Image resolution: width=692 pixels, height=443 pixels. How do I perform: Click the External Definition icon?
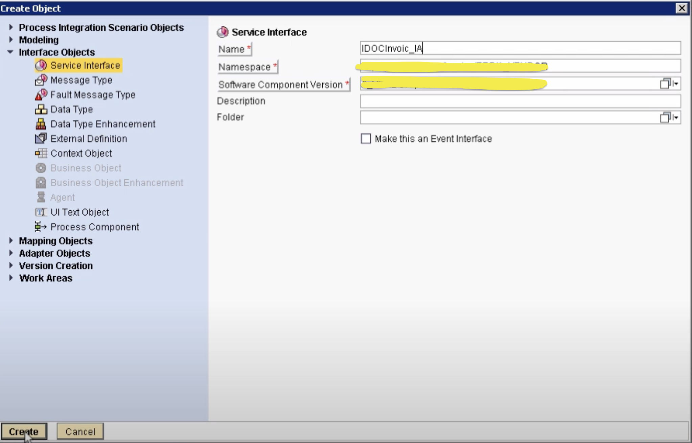tap(41, 138)
